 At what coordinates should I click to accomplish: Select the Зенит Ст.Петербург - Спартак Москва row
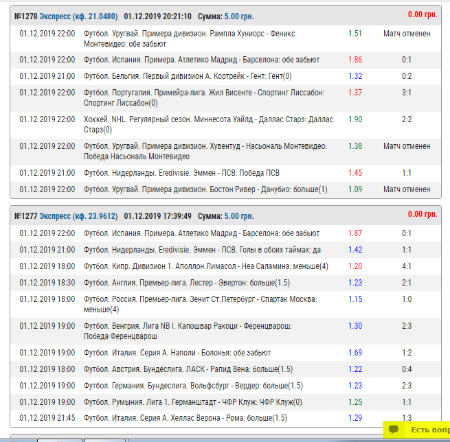(x=225, y=305)
